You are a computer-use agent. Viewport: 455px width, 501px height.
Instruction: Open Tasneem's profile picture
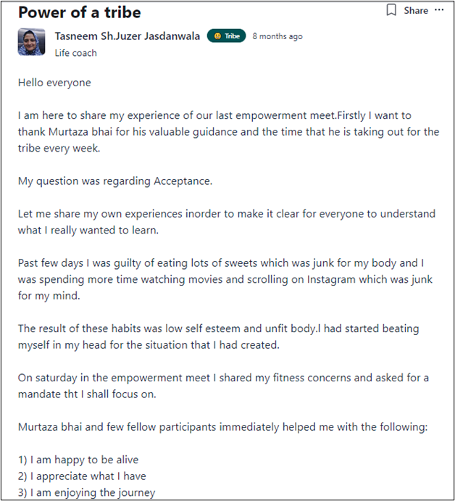tap(33, 44)
